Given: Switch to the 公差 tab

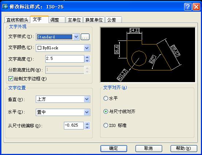Looking at the screenshot, I should (114, 20).
